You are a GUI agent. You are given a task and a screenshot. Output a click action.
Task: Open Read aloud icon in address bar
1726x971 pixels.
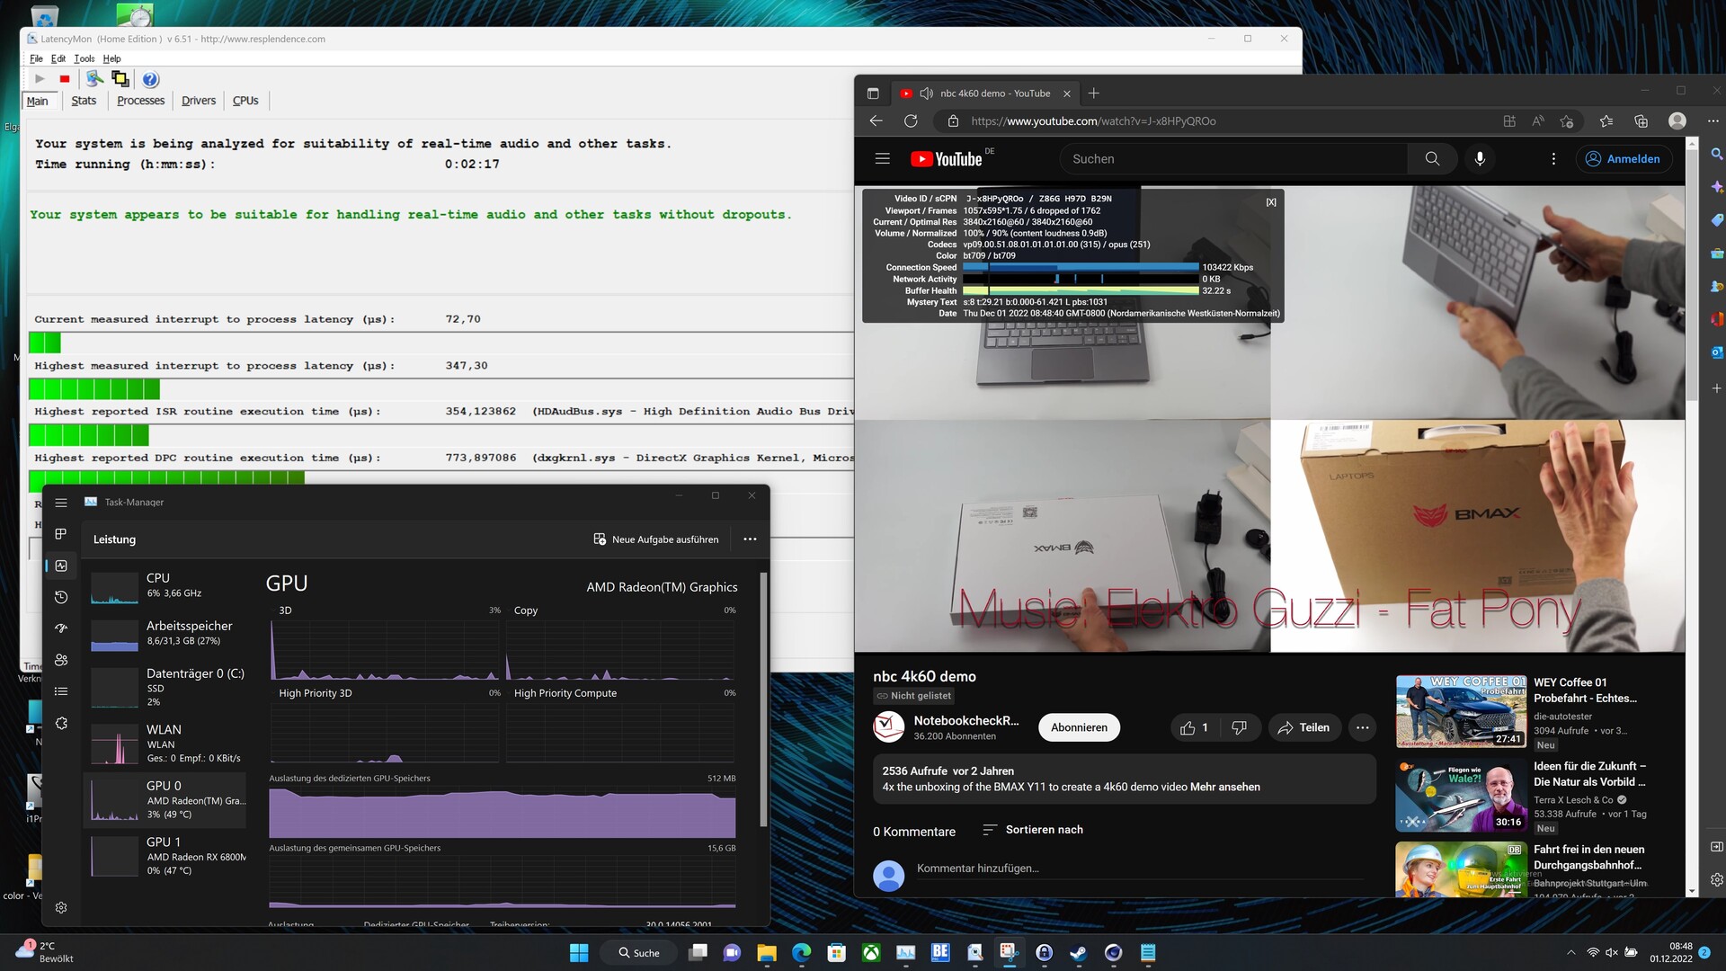coord(1538,121)
